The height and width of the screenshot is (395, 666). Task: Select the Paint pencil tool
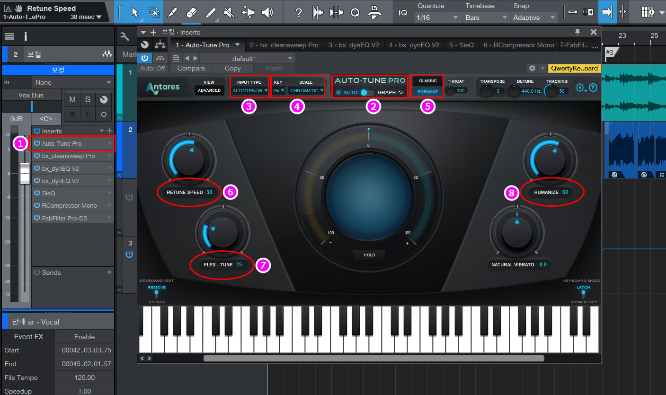tap(211, 12)
